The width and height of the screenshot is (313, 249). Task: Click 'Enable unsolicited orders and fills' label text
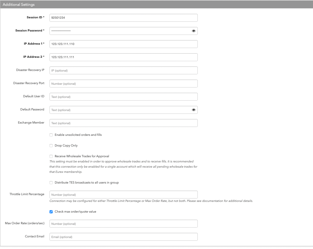coord(78,135)
